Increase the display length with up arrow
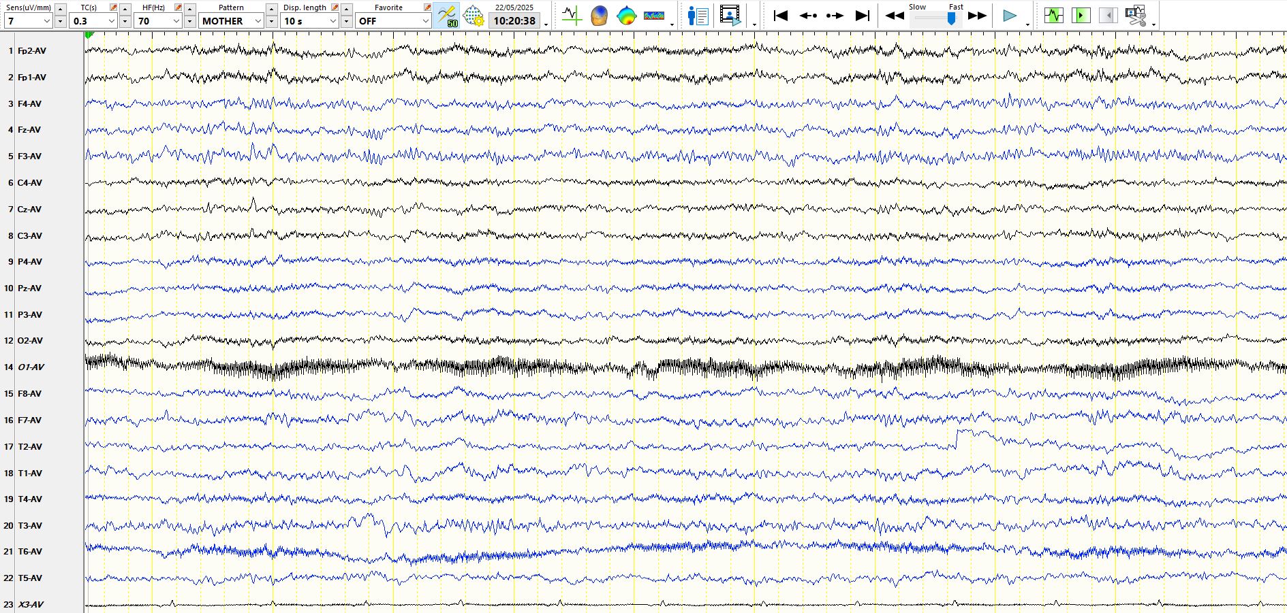The image size is (1287, 613). (346, 9)
